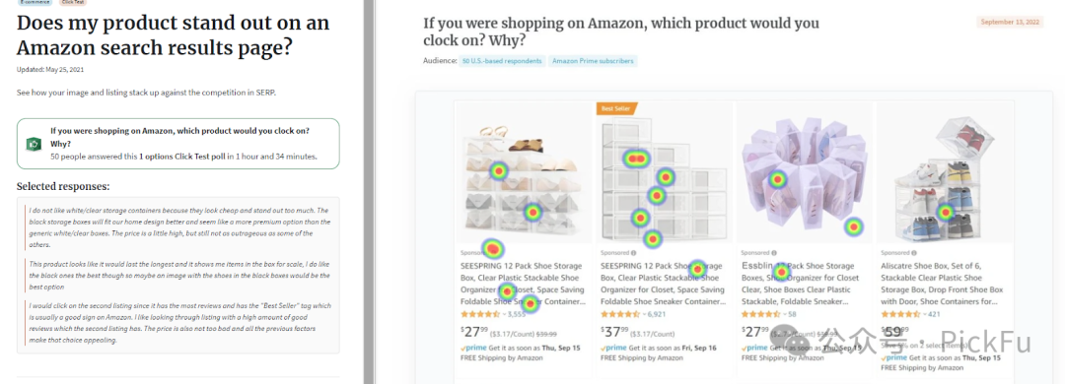1065x384 pixels.
Task: Open the Aliscatre Shoe Box title link
Action: [x=940, y=283]
